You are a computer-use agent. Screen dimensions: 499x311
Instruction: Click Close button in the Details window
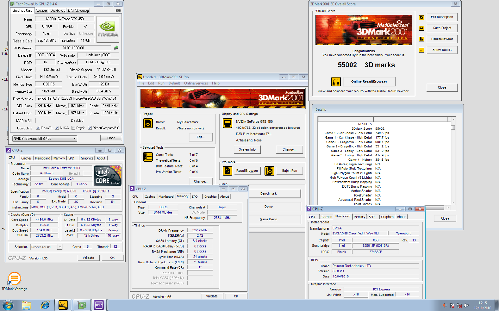tap(445, 218)
